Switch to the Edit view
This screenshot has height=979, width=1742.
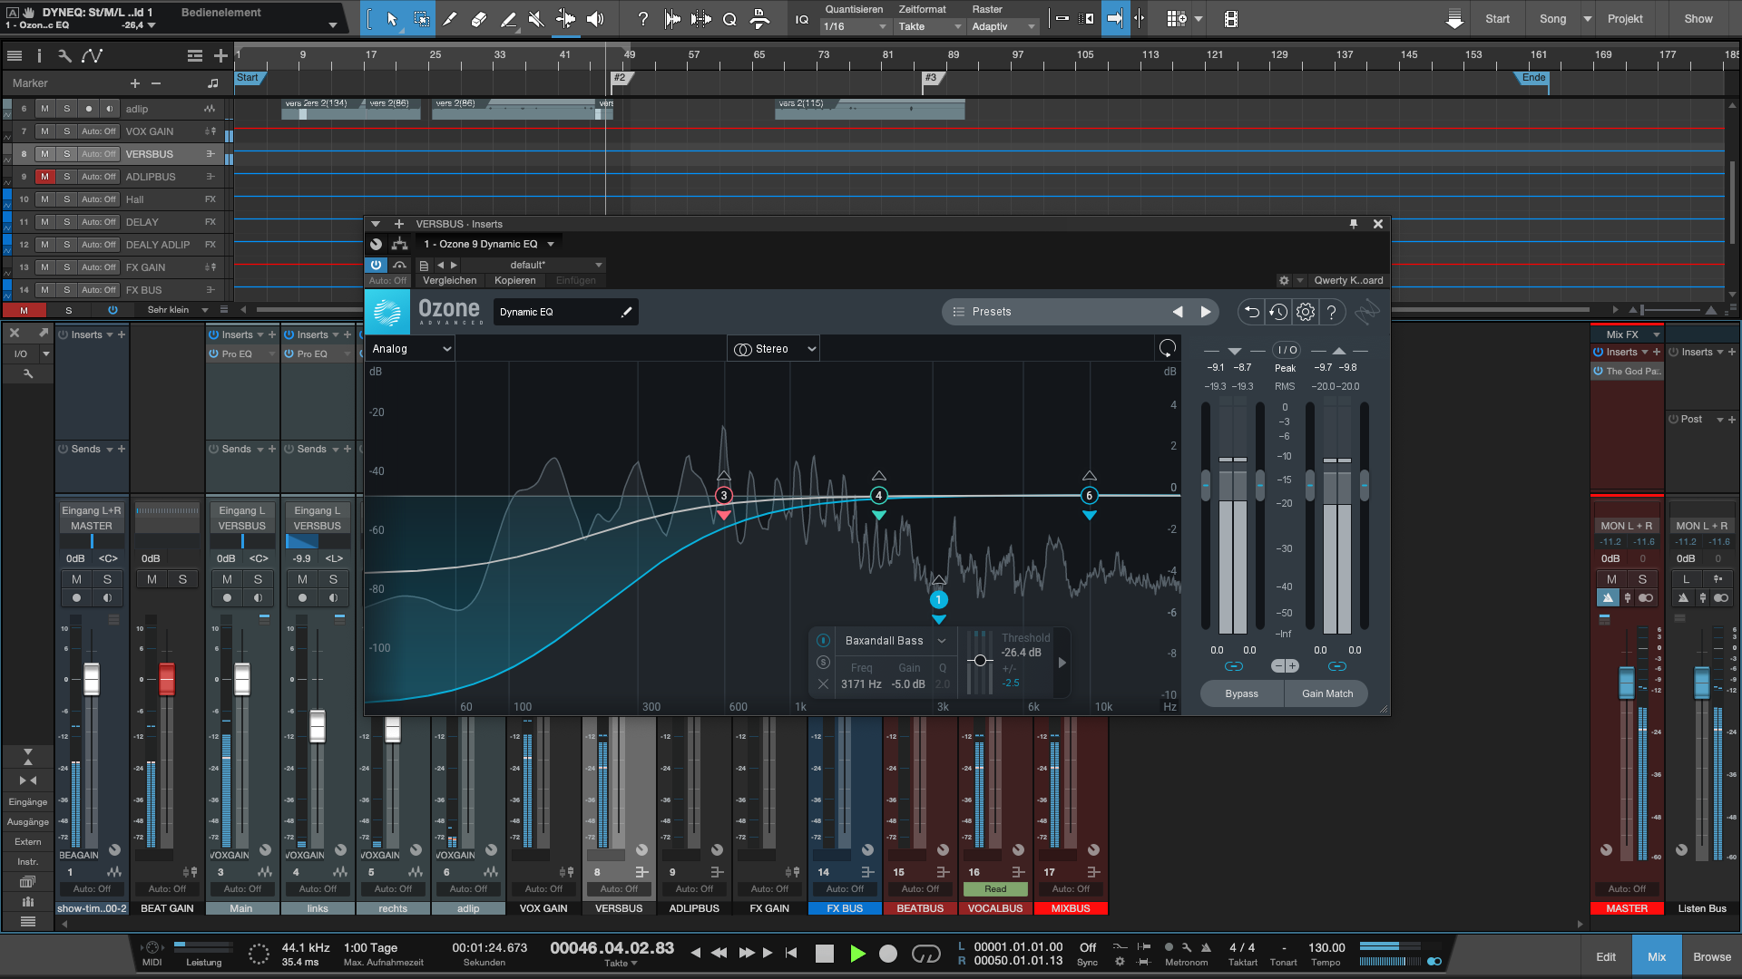pos(1606,957)
